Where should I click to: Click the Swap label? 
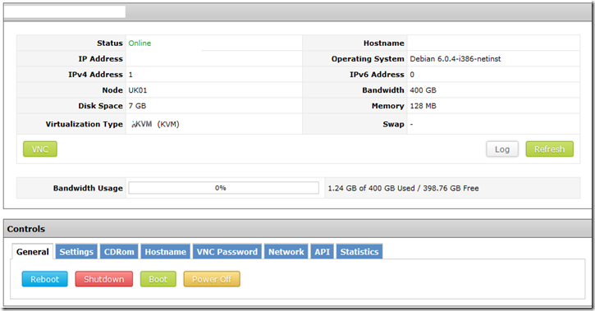[x=393, y=124]
